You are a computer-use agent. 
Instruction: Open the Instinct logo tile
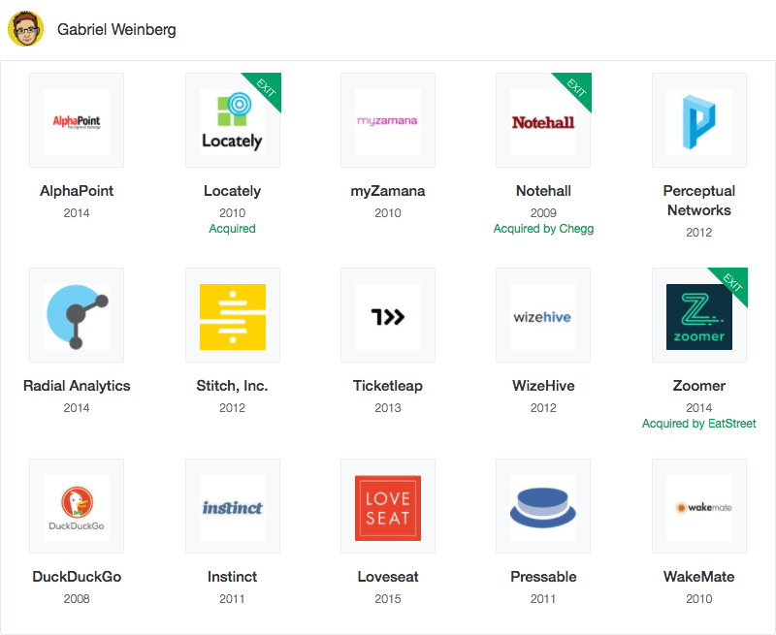click(x=233, y=506)
